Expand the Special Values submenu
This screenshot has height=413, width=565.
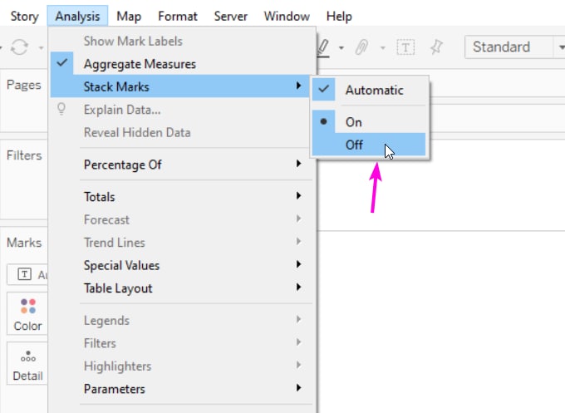pyautogui.click(x=182, y=266)
